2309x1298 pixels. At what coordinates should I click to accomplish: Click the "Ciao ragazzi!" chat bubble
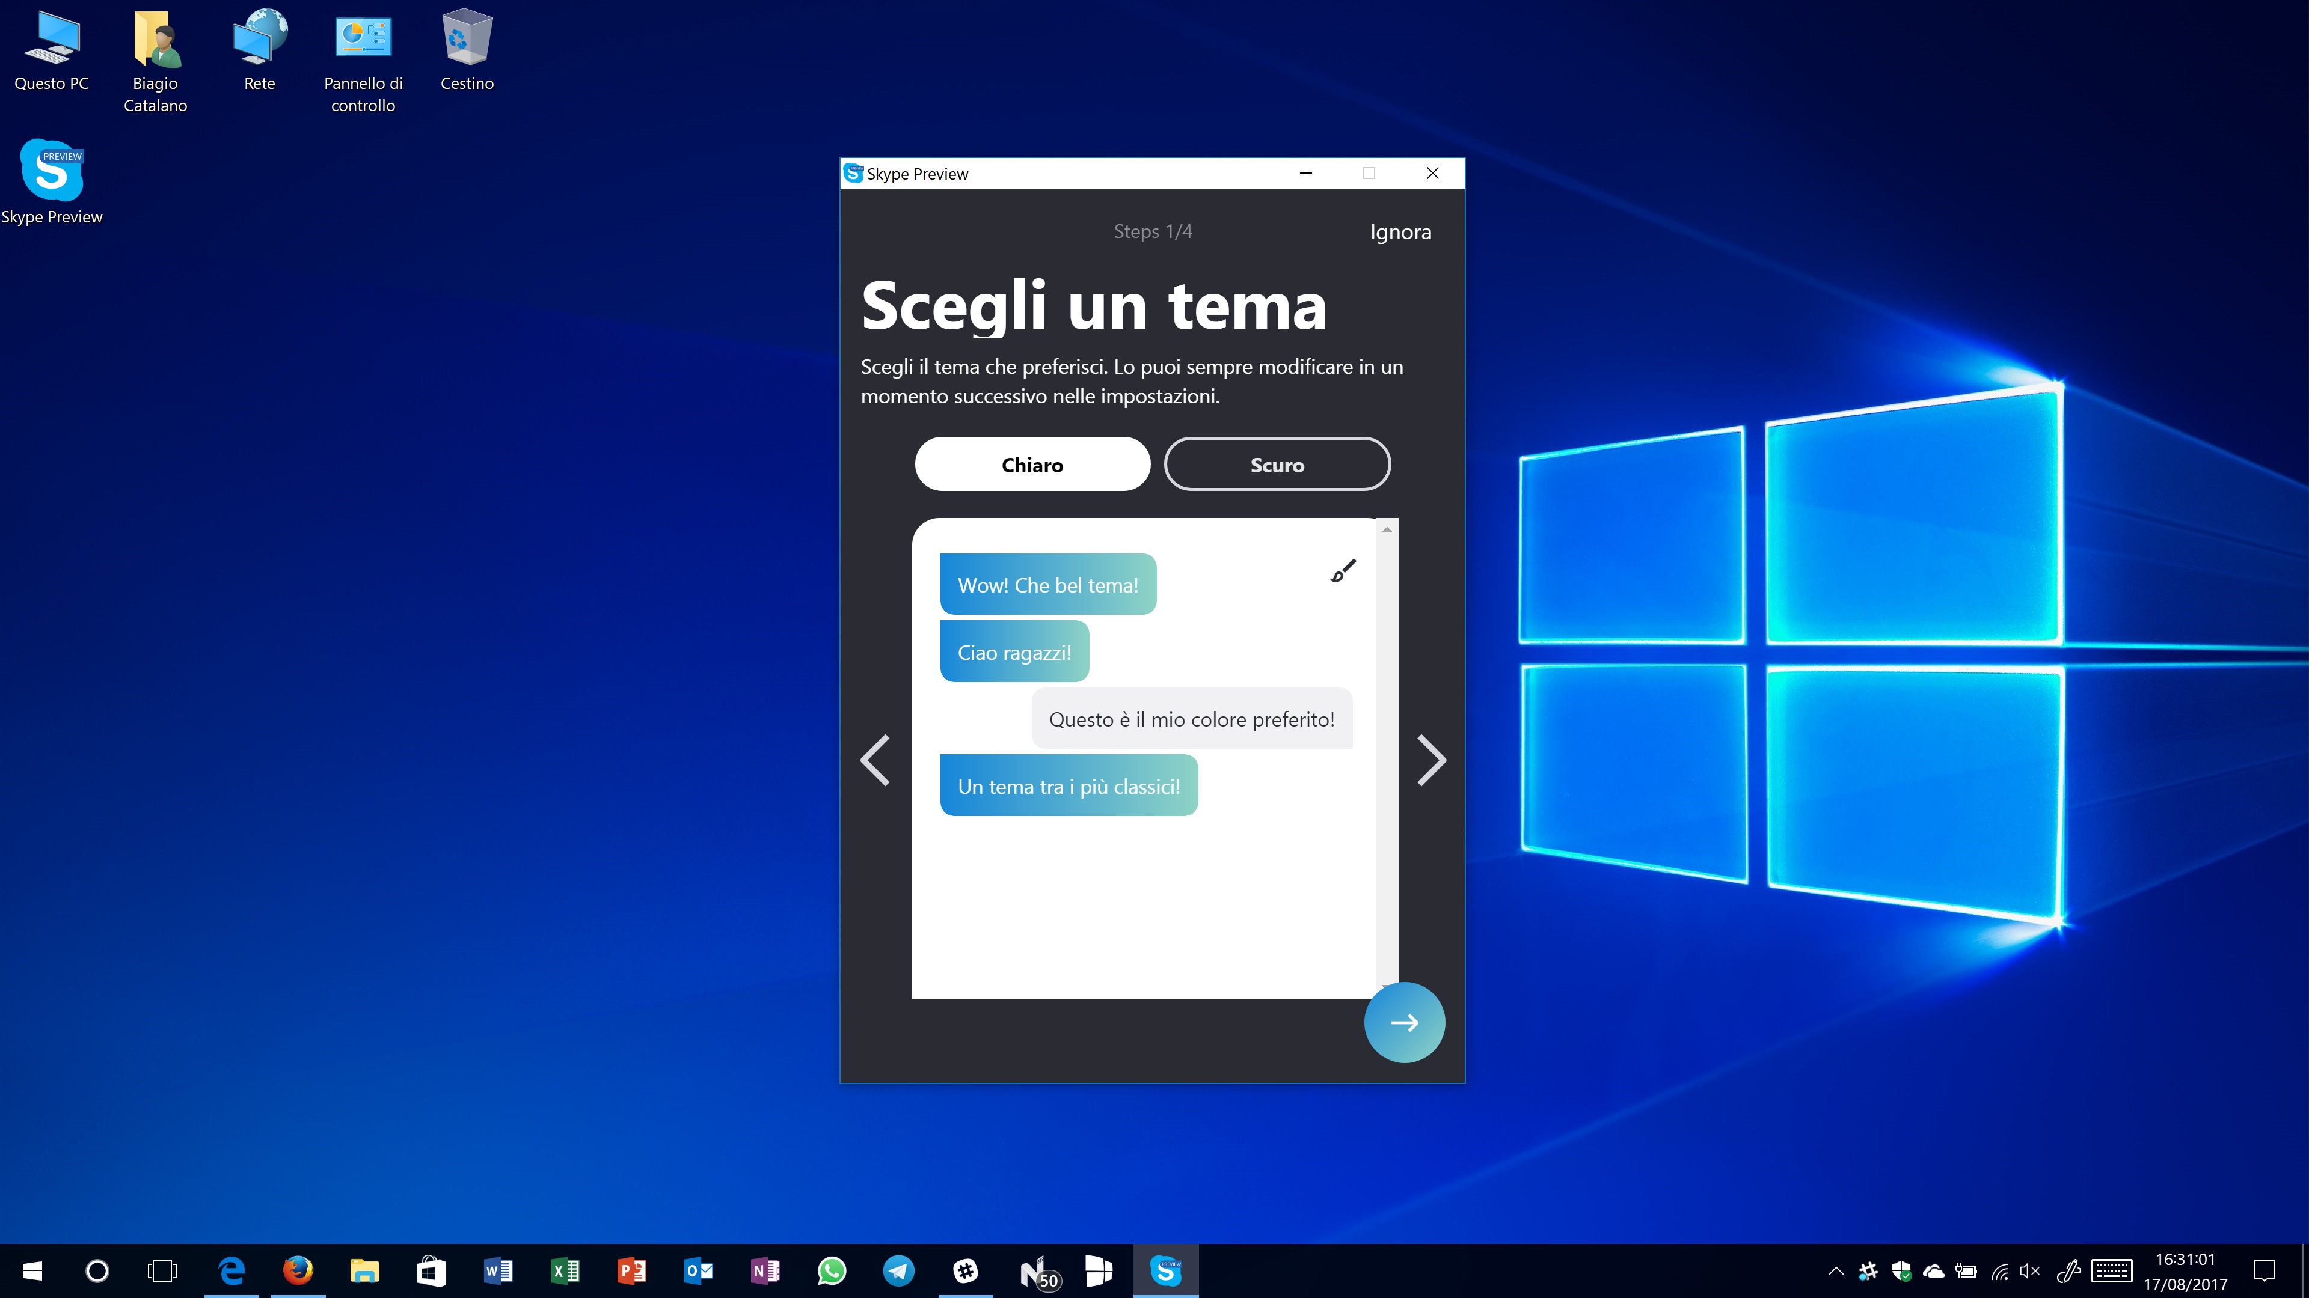click(x=1014, y=652)
